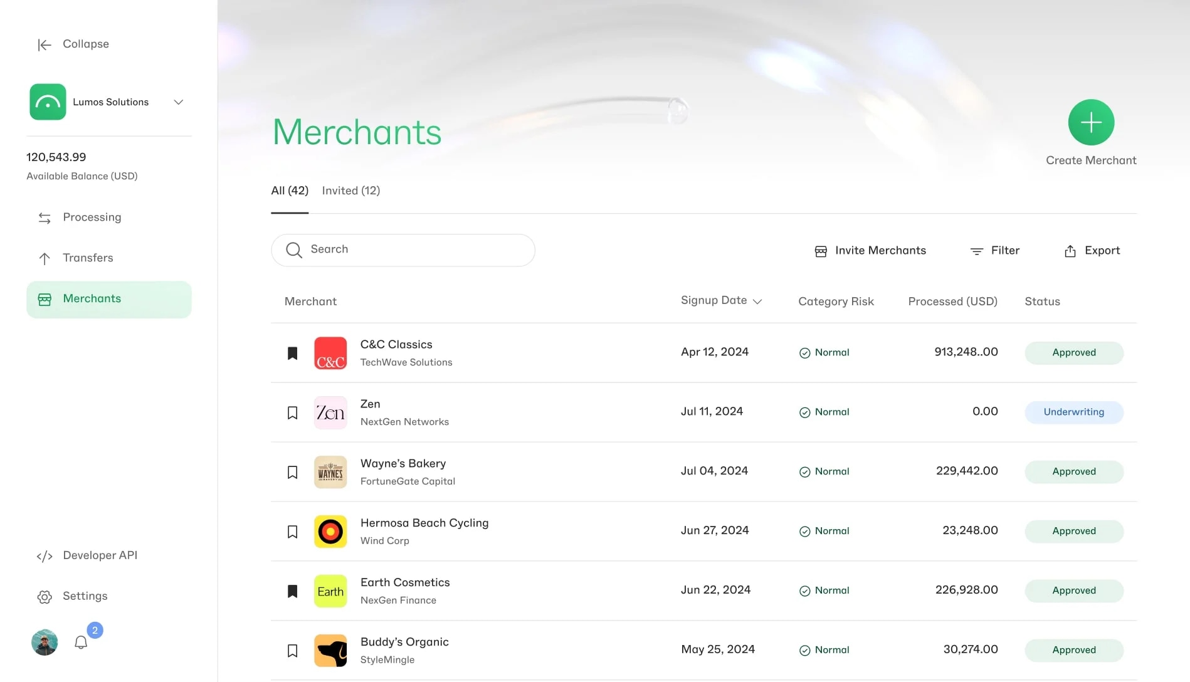This screenshot has height=682, width=1190.
Task: Open the Buddy's Organic merchant name
Action: click(404, 642)
